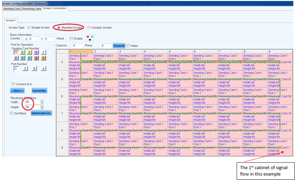Choose port number 4
Screen dimensions: 295x180
43,68
